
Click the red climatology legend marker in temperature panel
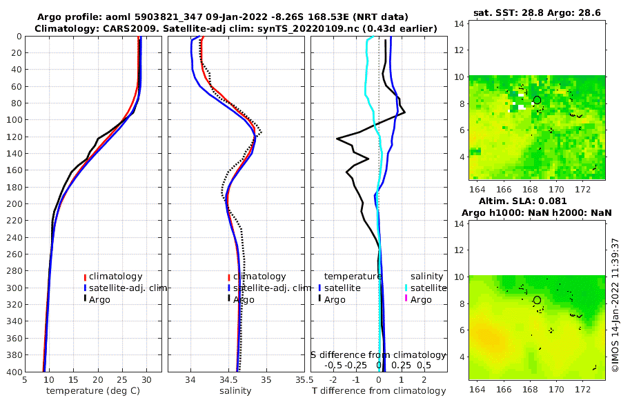coord(85,277)
